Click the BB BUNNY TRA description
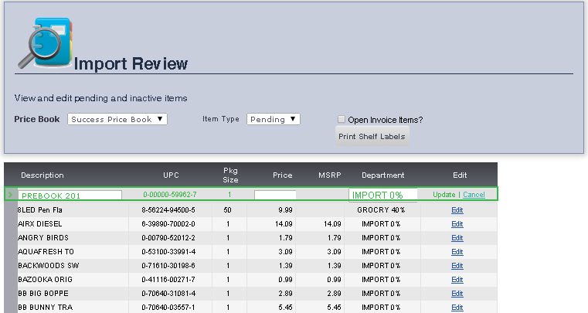 click(45, 307)
